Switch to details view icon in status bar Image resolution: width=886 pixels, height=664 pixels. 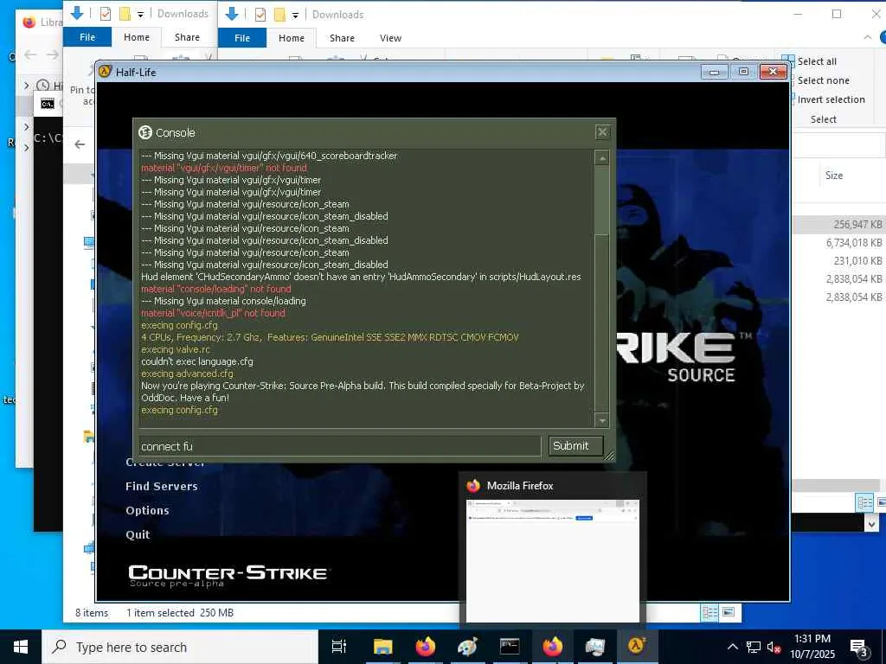tap(709, 613)
